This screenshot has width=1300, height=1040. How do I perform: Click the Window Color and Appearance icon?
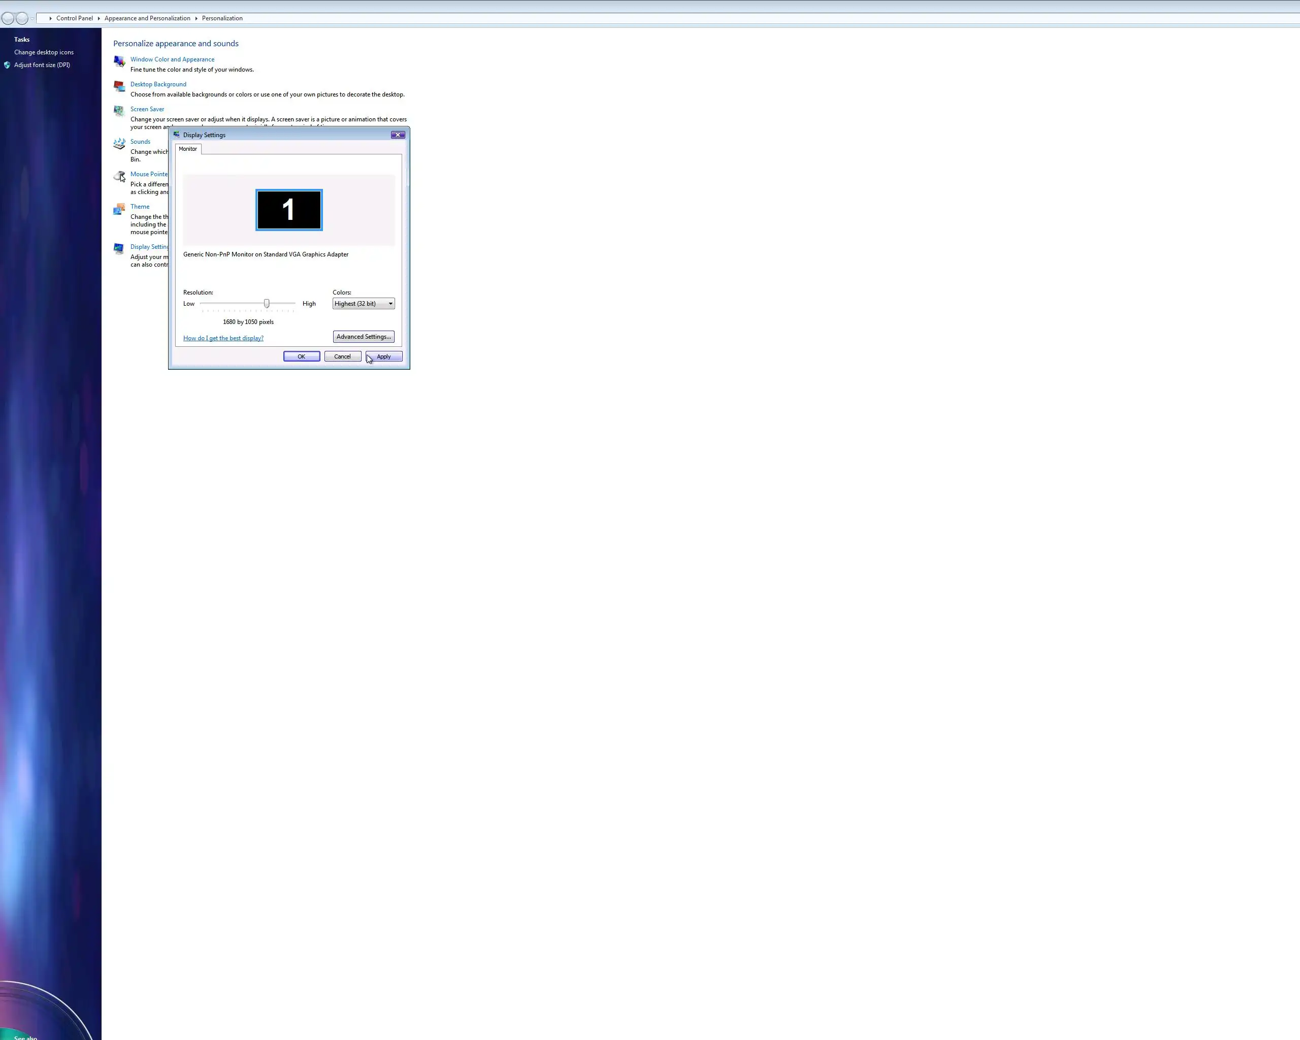tap(119, 61)
